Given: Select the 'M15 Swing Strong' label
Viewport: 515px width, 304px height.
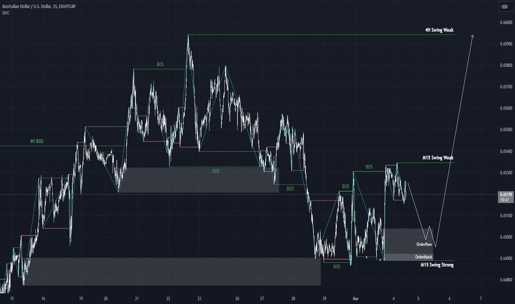Looking at the screenshot, I should [437, 265].
